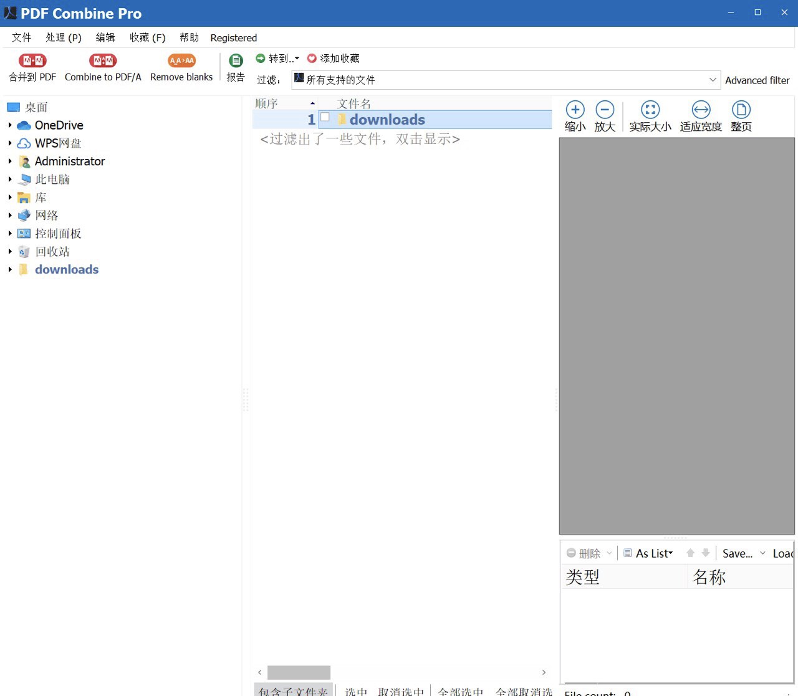The height and width of the screenshot is (696, 798).
Task: Click the 桌面 desktop icon
Action: 14,107
